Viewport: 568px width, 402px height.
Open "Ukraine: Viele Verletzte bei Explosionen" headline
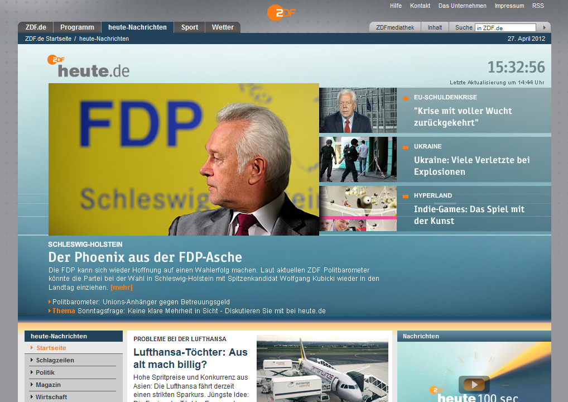pyautogui.click(x=471, y=166)
